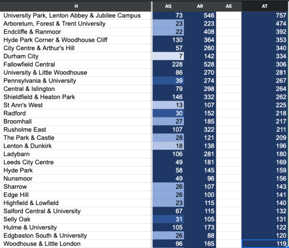Click the Durham City cell

tap(76, 56)
